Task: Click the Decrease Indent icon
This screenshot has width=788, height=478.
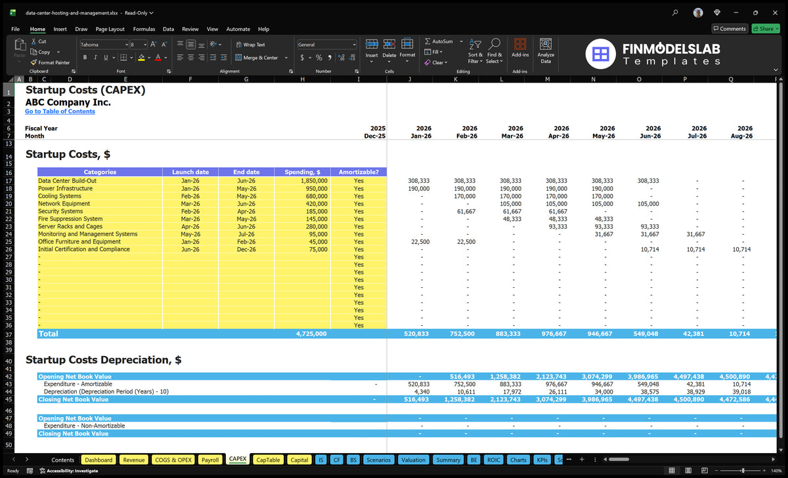Action: [x=214, y=58]
